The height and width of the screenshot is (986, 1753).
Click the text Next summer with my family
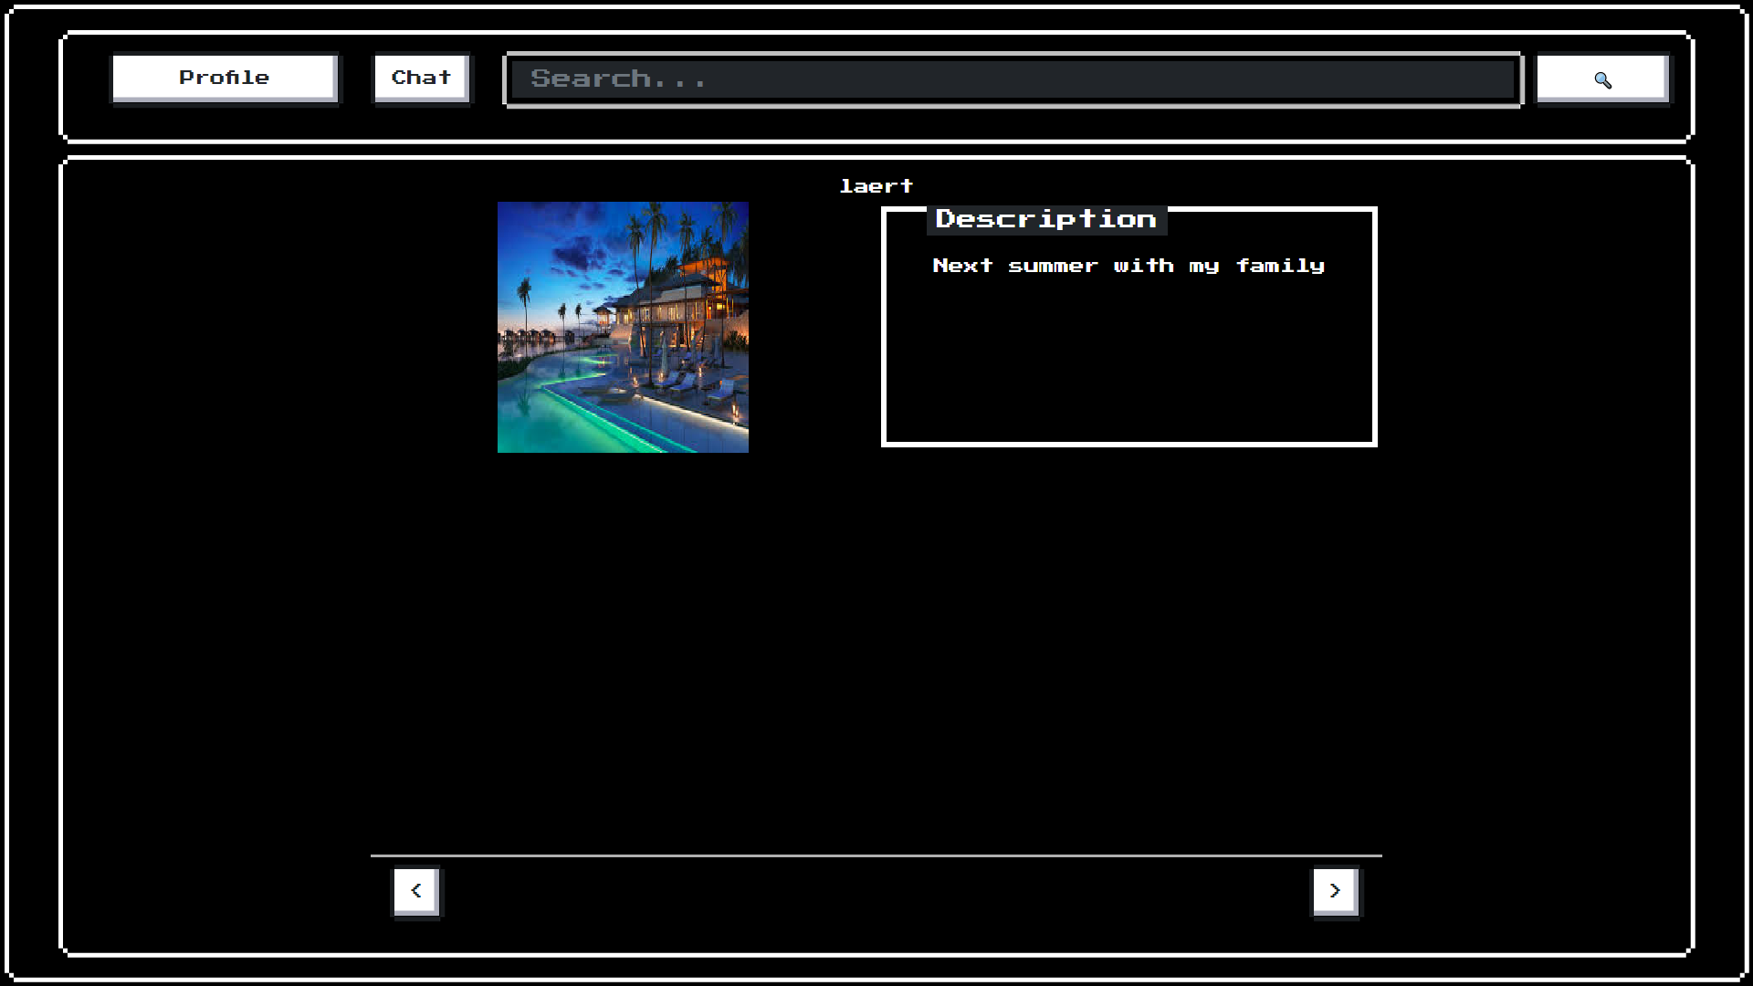(1128, 266)
